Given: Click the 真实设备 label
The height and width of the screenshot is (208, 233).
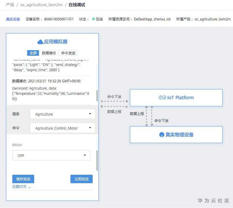Looking at the screenshot, I should click(x=13, y=19).
